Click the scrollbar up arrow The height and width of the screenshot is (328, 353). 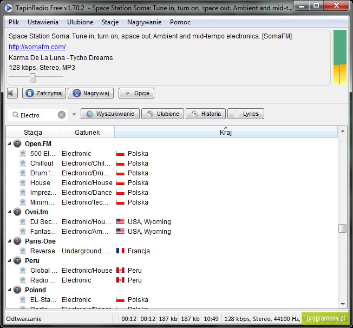343,131
